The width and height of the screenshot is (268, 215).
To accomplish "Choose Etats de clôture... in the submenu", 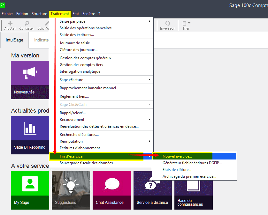I will (x=177, y=170).
